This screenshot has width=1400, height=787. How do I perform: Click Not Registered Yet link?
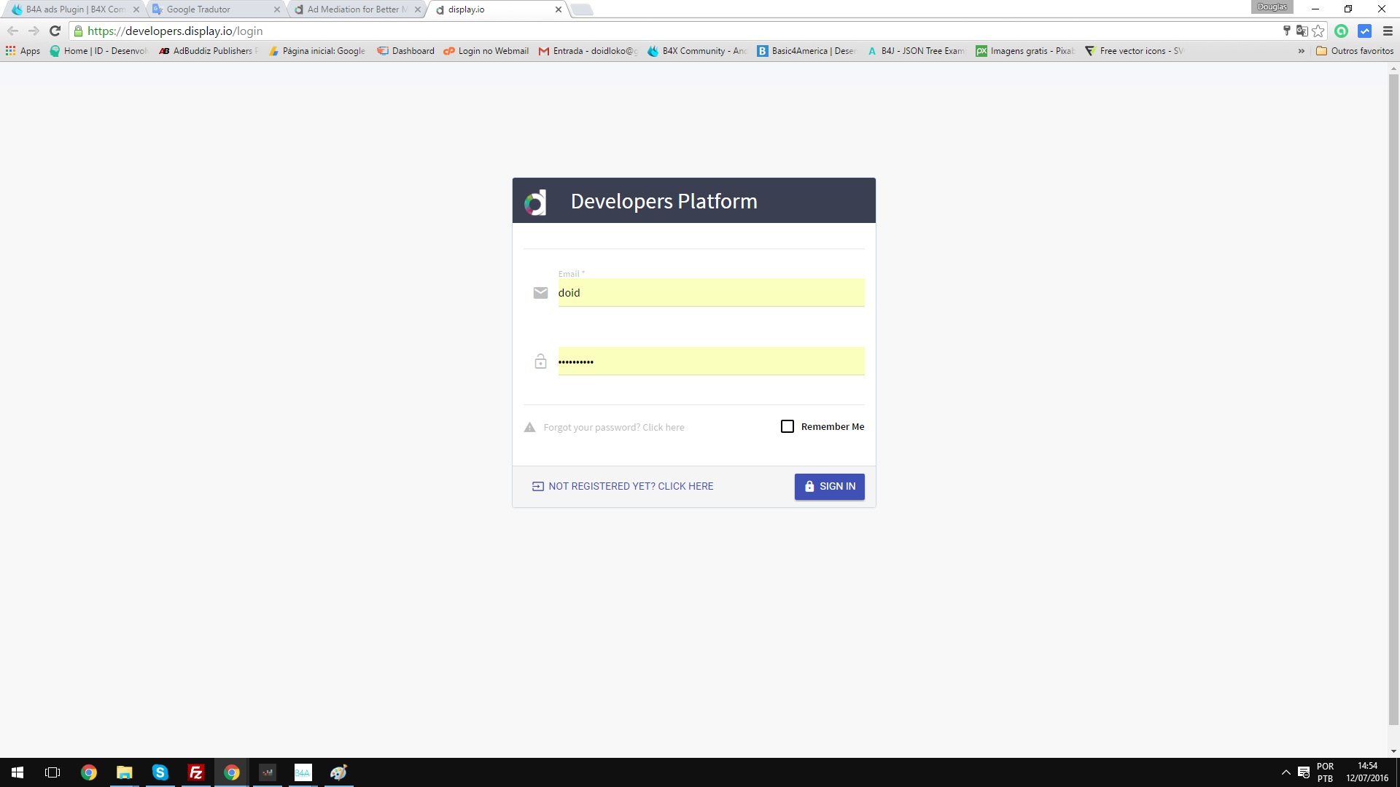[630, 487]
